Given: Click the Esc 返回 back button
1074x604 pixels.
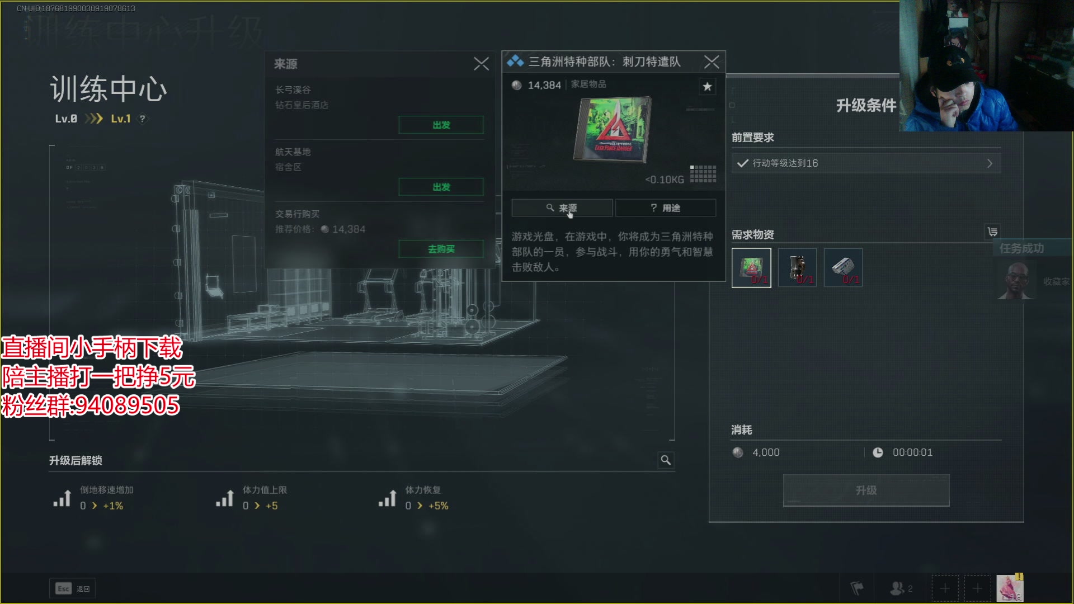Looking at the screenshot, I should pos(72,588).
